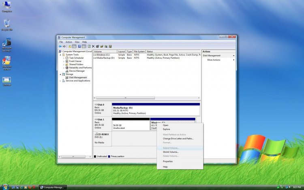Click the Show Desktop quick launch icon
Screen dimensions: 304x190
point(13,187)
